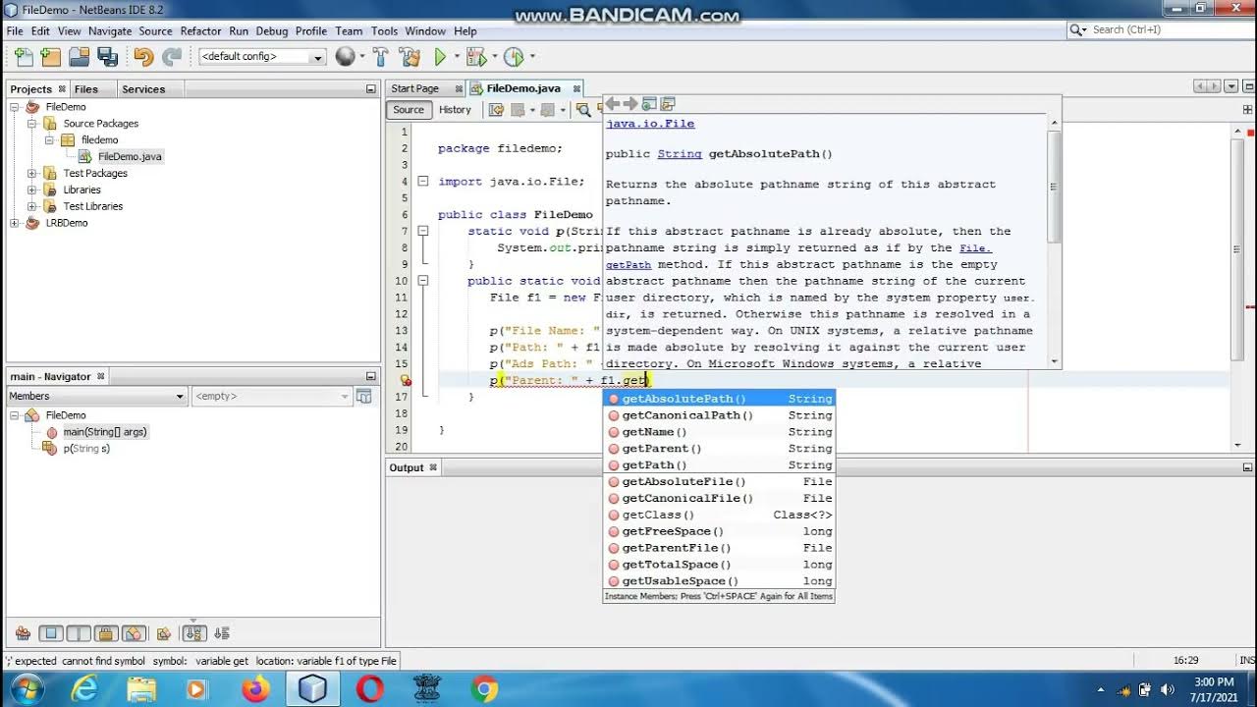The image size is (1257, 707).
Task: Click the forward arrow in Javadoc popup
Action: pyautogui.click(x=630, y=104)
